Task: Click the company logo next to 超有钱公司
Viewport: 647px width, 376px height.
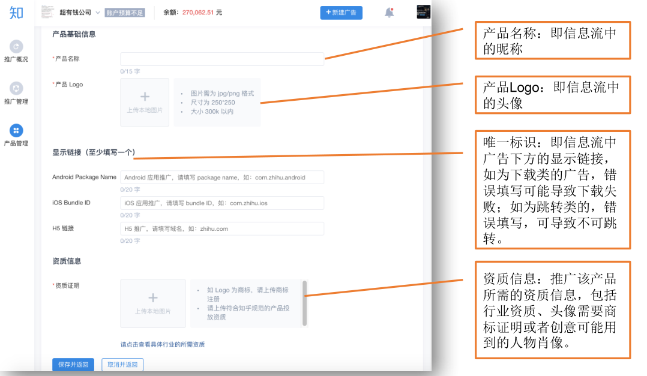Action: pyautogui.click(x=48, y=13)
